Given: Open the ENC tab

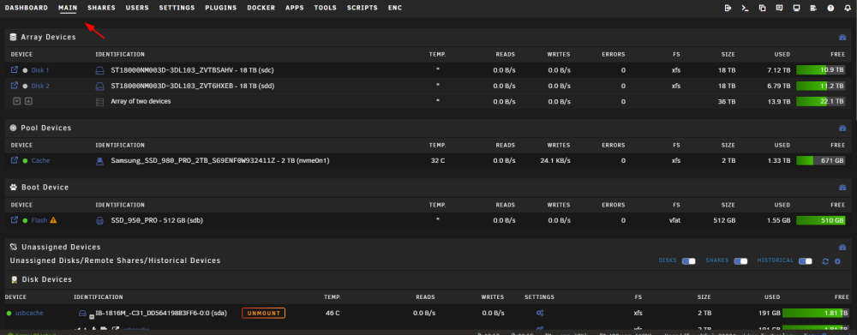Looking at the screenshot, I should (395, 9).
